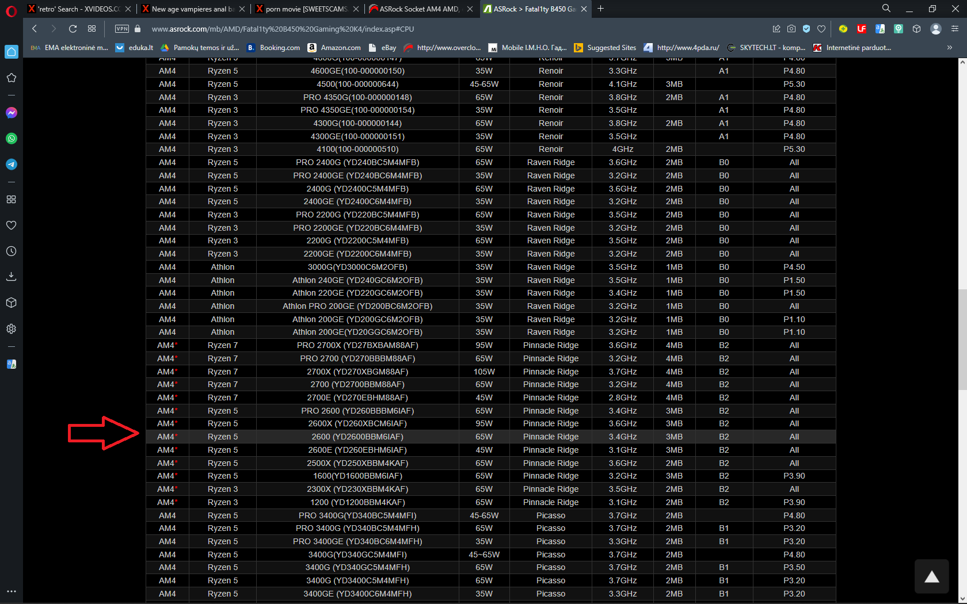Close the ASRock > Fatal1ty B450 tab
Viewport: 967px width, 604px height.
[584, 9]
